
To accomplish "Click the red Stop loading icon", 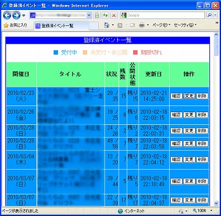I will click(x=114, y=15).
